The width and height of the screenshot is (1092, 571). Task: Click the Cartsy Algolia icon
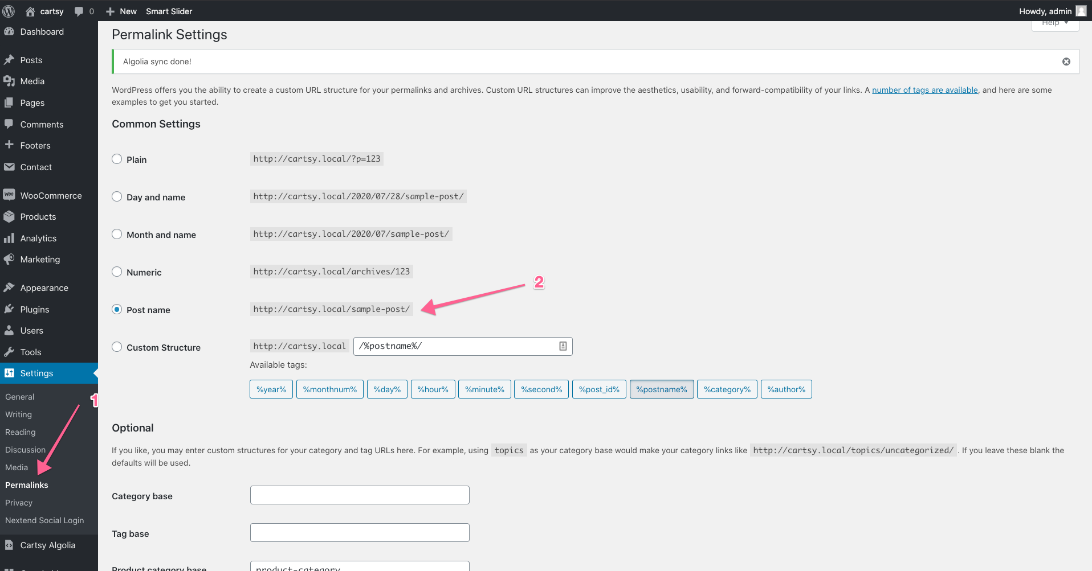coord(9,545)
